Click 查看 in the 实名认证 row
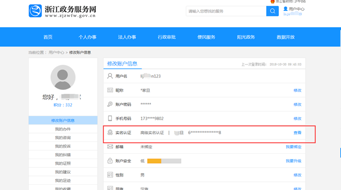This screenshot has width=341, height=190. click(297, 133)
